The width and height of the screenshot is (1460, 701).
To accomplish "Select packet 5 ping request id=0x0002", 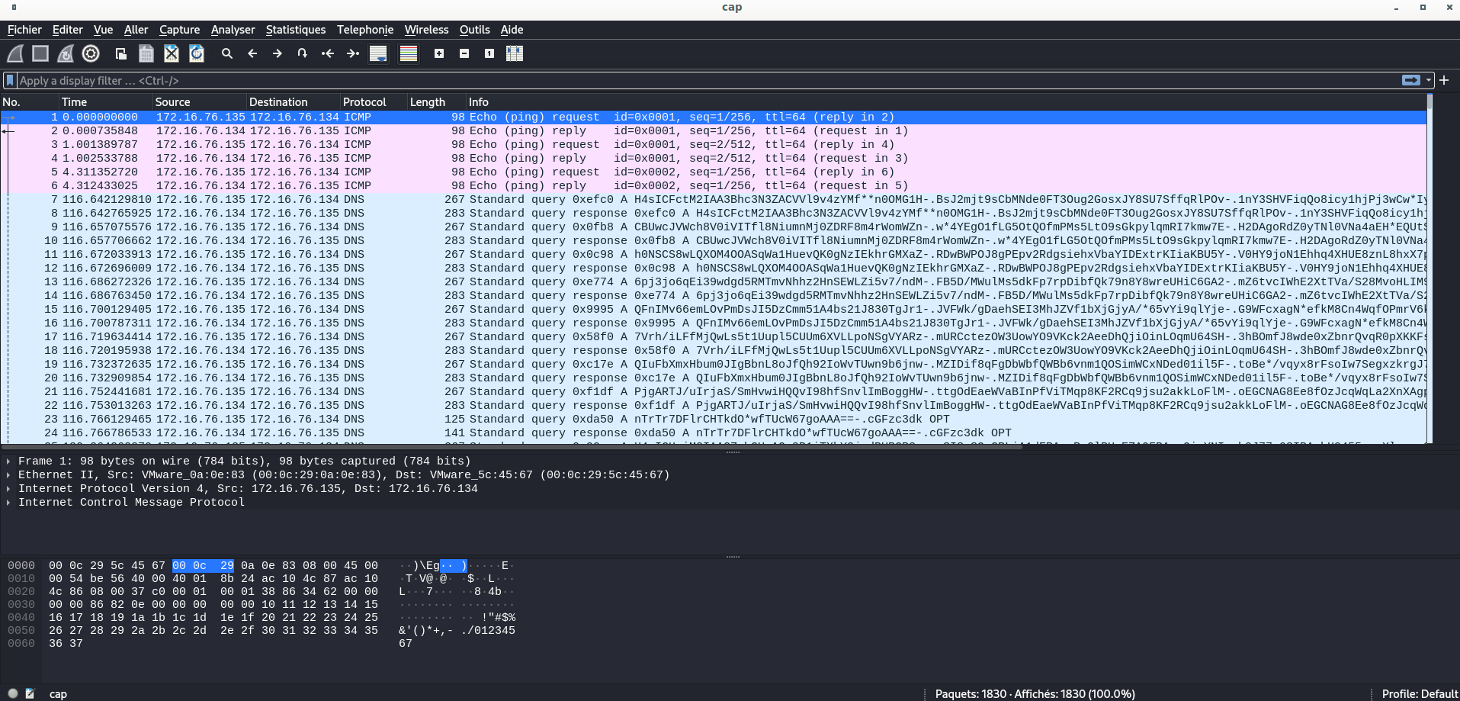I will coord(713,172).
